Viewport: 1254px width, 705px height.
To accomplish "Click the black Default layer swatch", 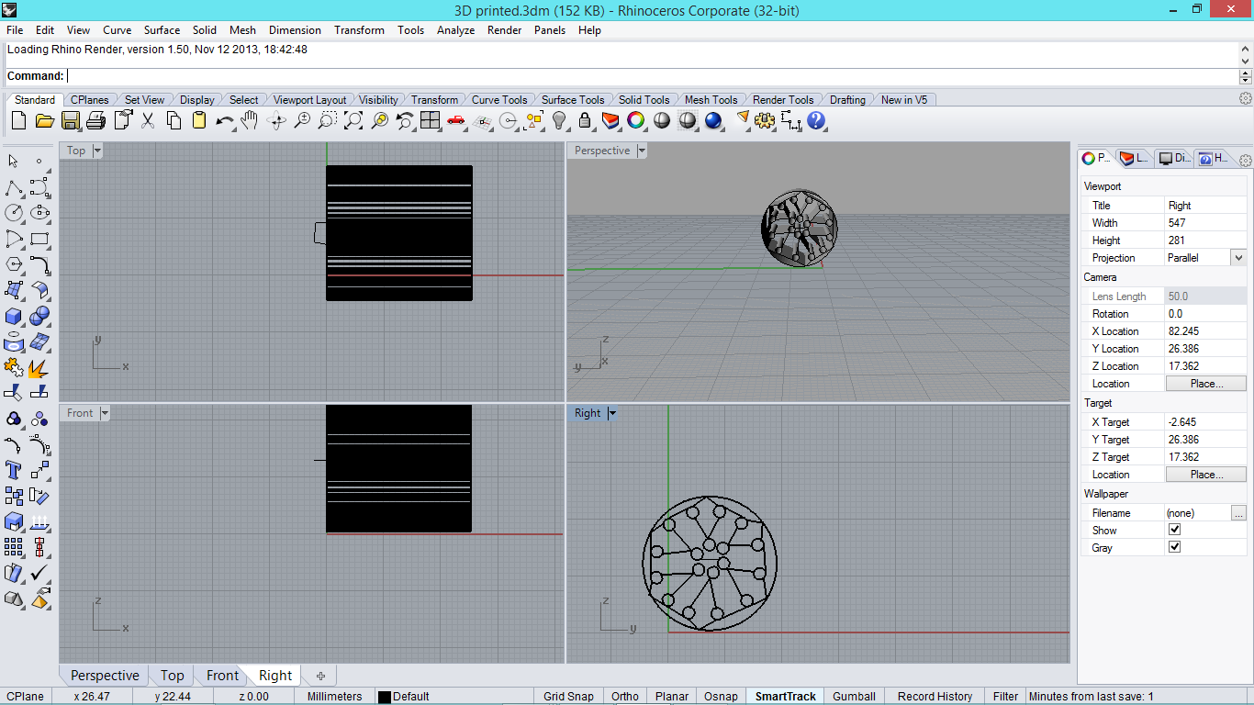I will point(385,697).
